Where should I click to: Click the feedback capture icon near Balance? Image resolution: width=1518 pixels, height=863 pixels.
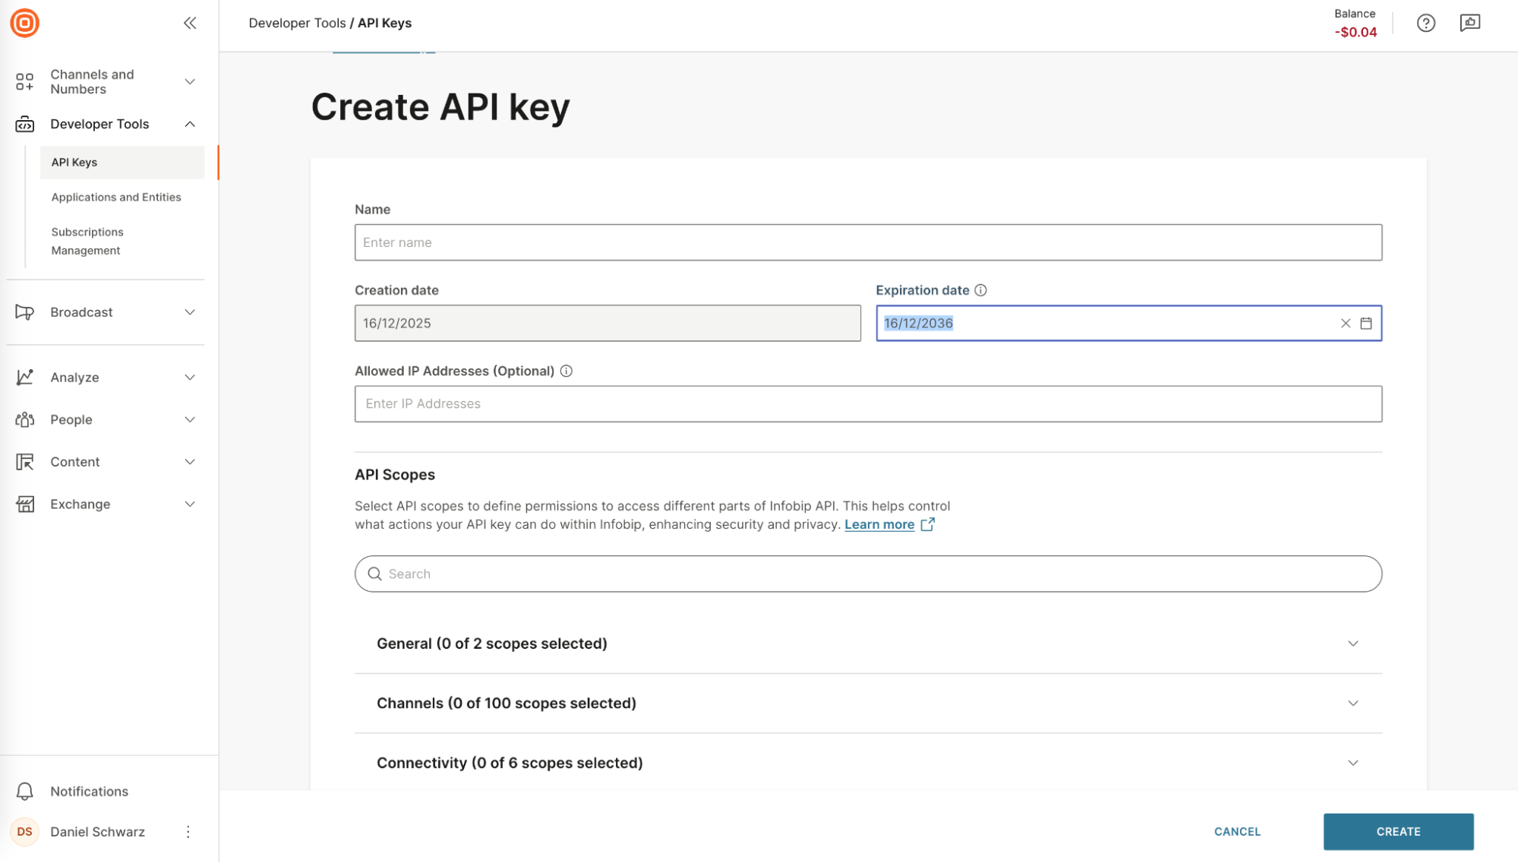(1470, 24)
